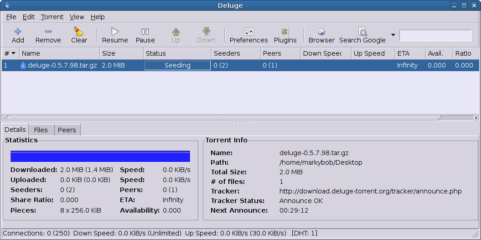Click the 8 x 256.0 KiB pieces value
481x240 pixels.
point(81,210)
